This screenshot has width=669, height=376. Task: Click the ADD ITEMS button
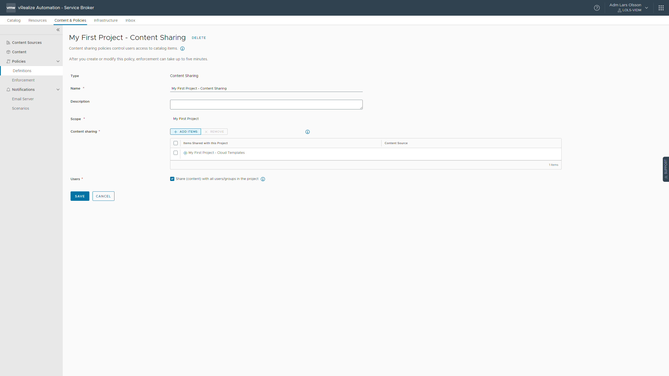[x=186, y=132]
